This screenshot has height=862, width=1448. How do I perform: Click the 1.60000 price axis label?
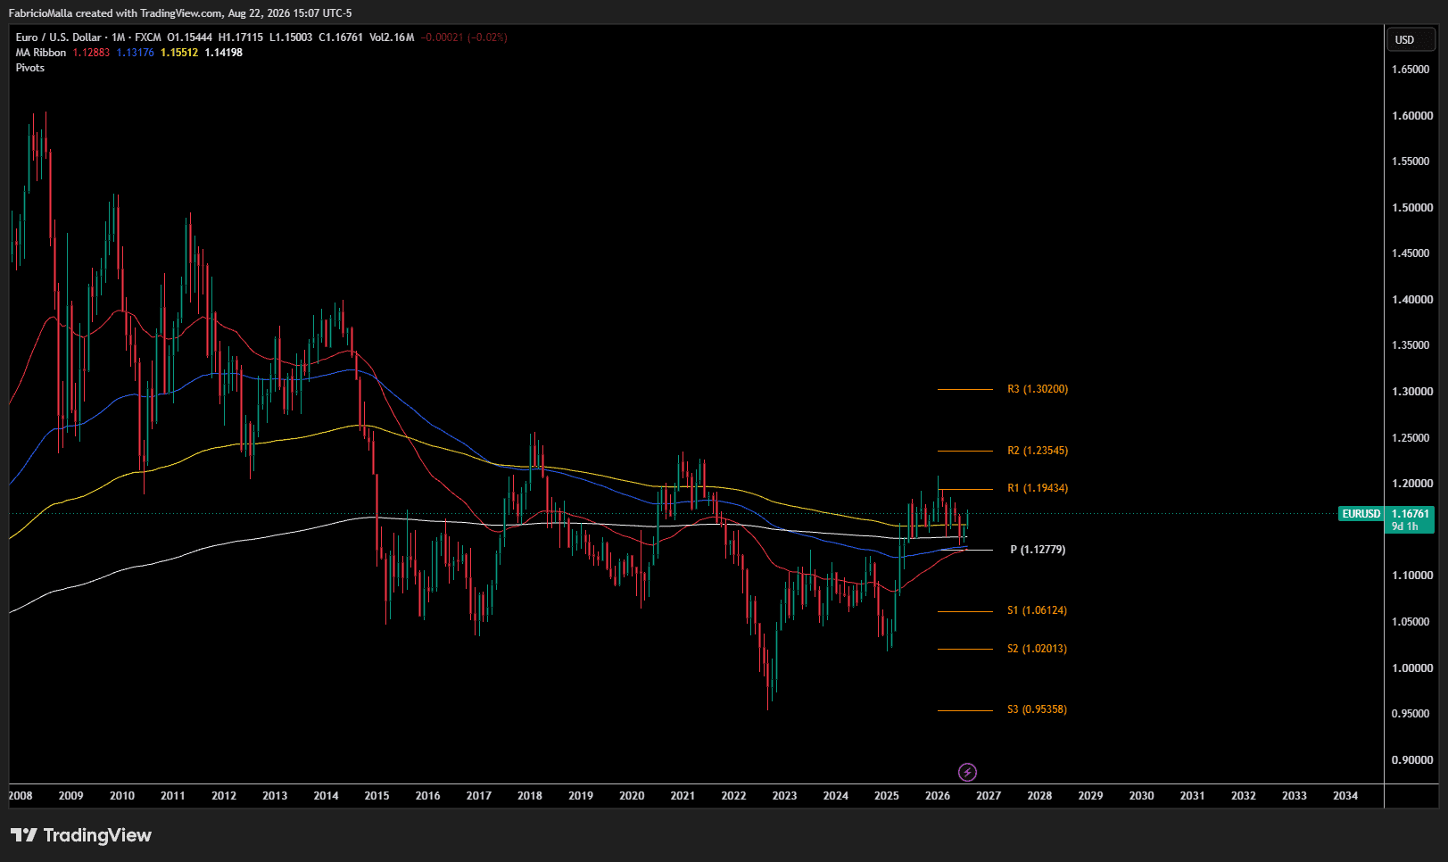[x=1412, y=116]
